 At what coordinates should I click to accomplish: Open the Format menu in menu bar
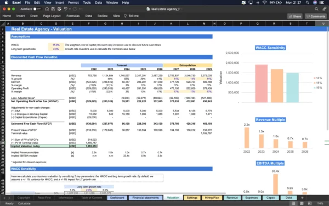[73, 3]
